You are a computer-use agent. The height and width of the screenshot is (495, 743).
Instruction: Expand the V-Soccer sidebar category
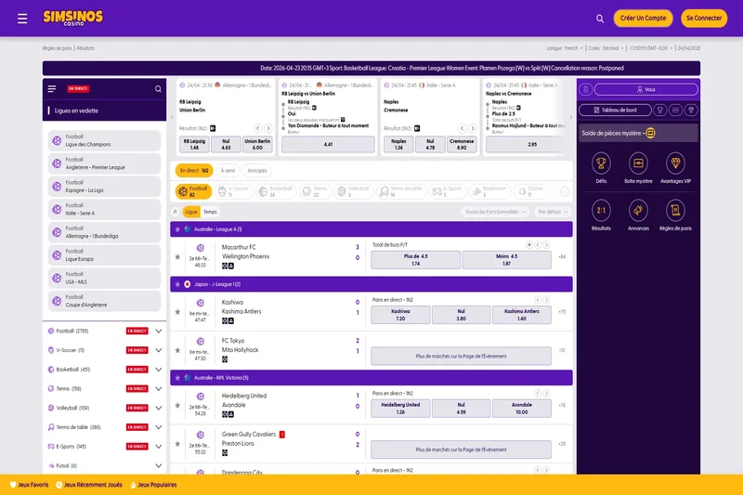click(x=158, y=350)
